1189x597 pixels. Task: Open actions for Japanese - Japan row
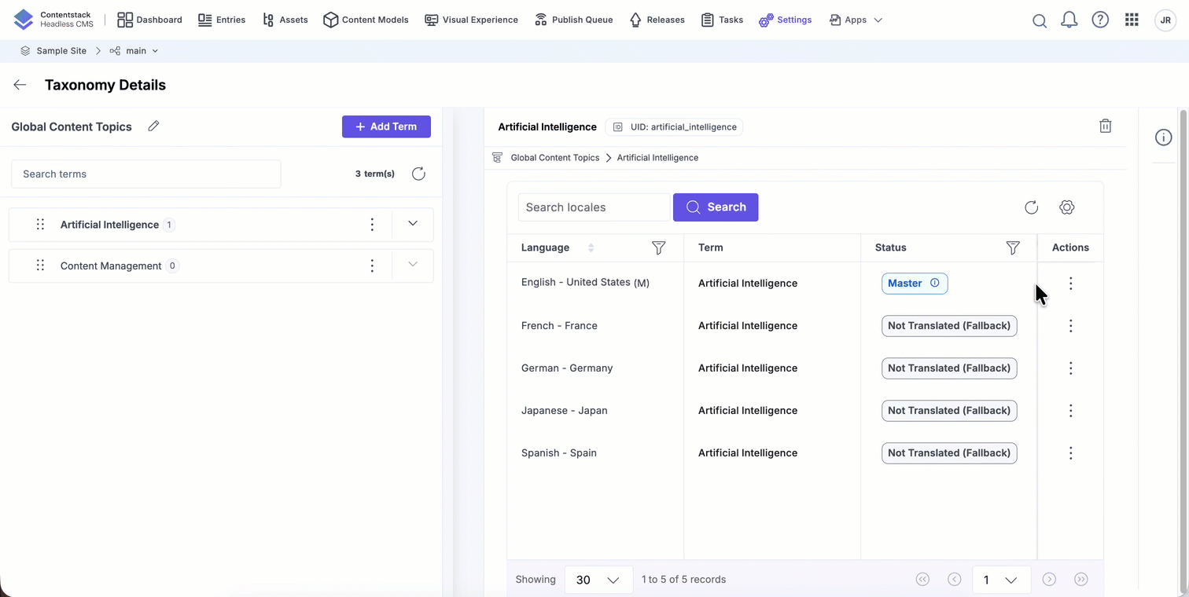click(x=1070, y=411)
